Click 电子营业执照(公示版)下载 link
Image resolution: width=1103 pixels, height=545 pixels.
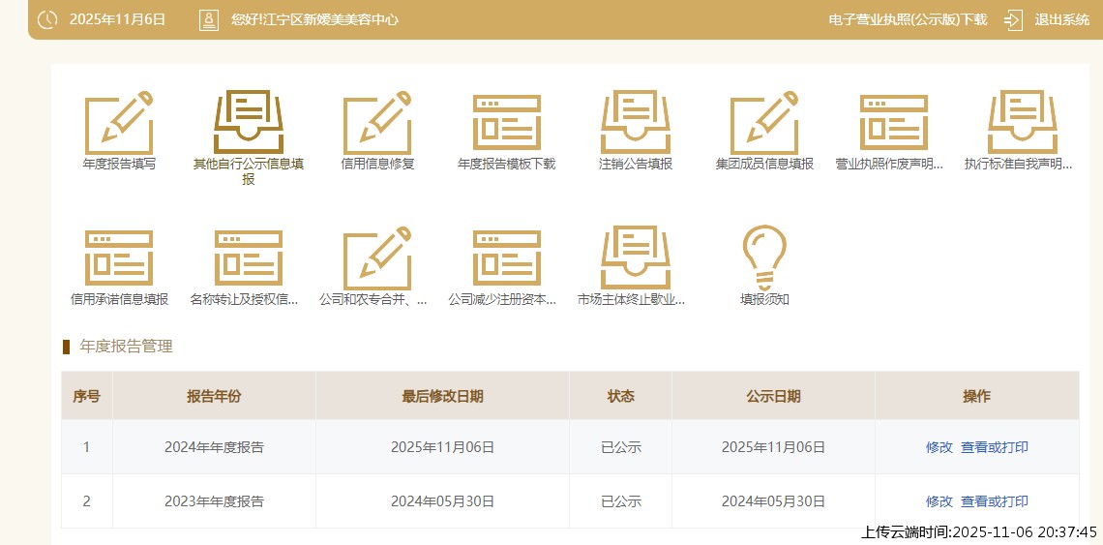click(x=908, y=19)
